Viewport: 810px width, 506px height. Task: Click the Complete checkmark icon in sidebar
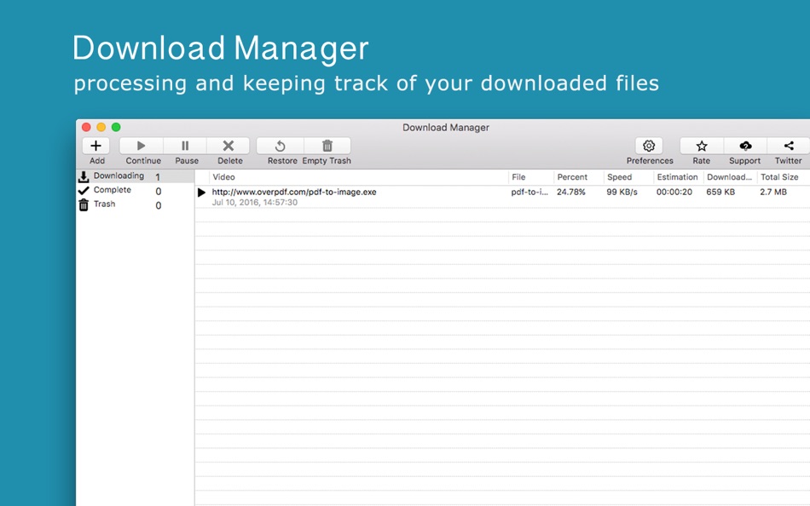84,191
